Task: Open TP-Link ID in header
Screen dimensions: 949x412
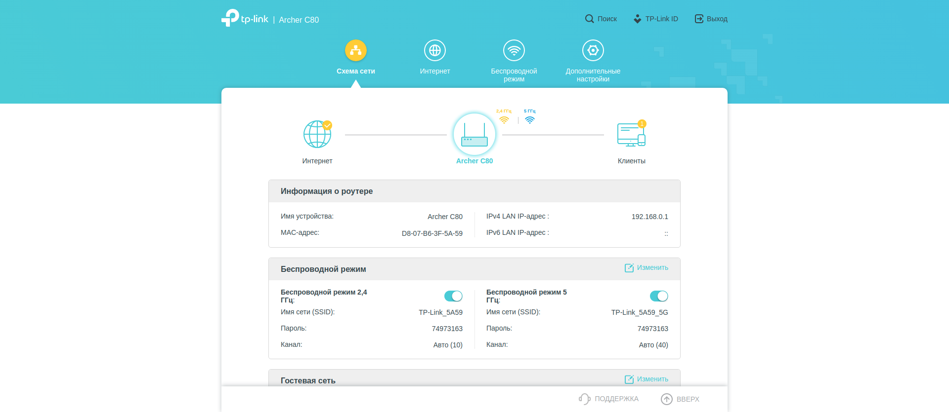Action: (x=656, y=19)
